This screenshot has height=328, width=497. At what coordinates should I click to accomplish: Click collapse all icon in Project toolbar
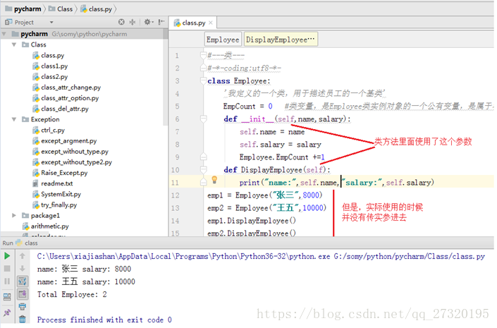[x=133, y=22]
